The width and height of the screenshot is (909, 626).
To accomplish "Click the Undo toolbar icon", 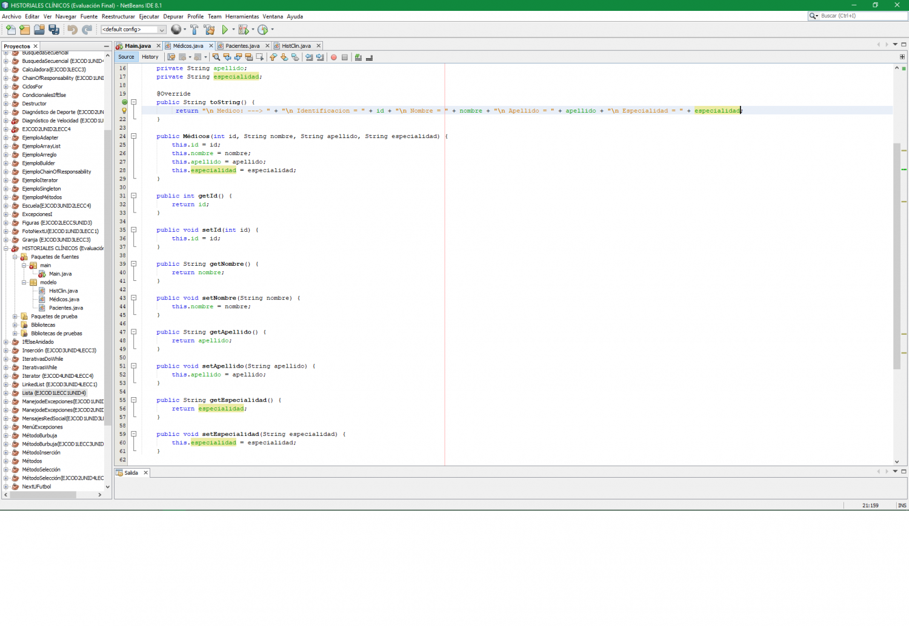I will tap(73, 29).
